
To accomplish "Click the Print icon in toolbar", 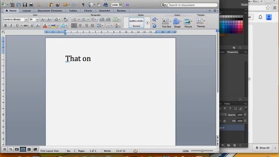I will pyautogui.click(x=31, y=5).
